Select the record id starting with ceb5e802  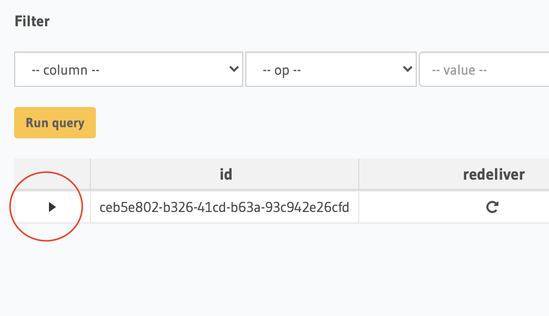click(224, 207)
